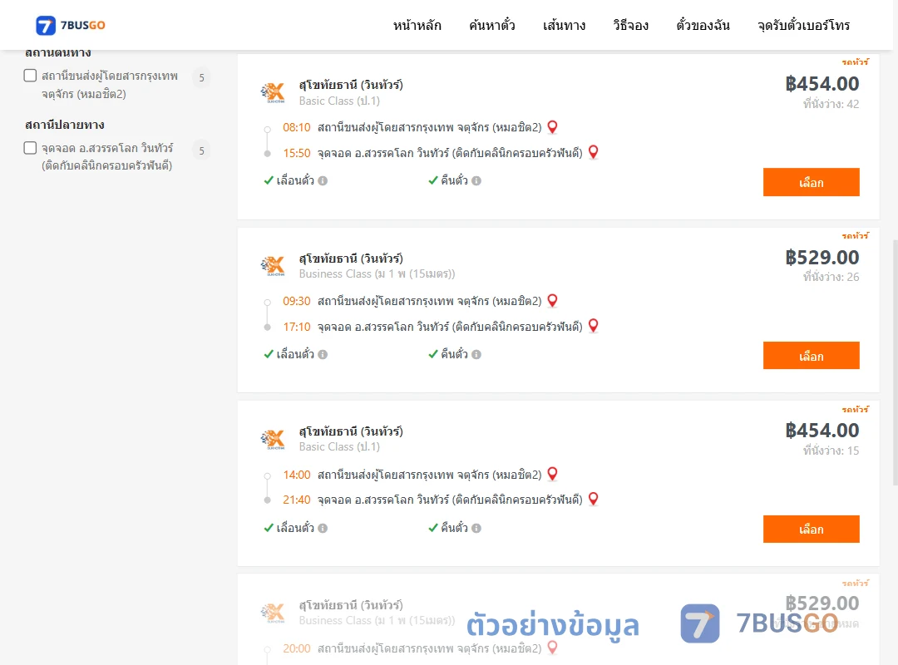
Task: Open the วิธีจอง menu item
Action: (630, 25)
